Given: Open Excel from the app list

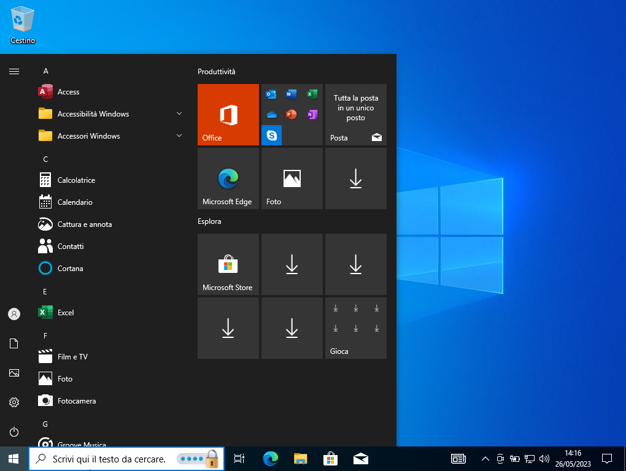Looking at the screenshot, I should 110,313.
